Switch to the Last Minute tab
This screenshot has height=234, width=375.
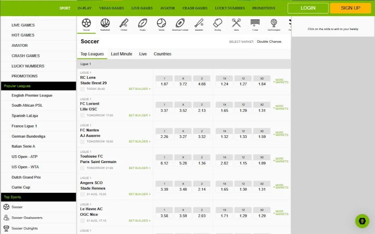pyautogui.click(x=121, y=54)
